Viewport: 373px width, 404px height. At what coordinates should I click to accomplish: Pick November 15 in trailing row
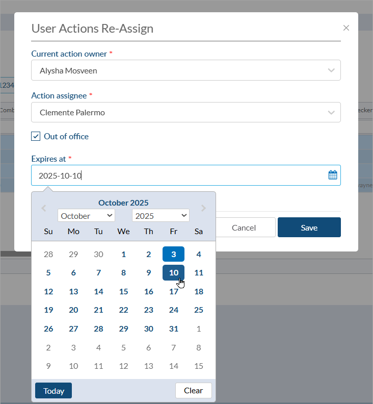click(199, 366)
